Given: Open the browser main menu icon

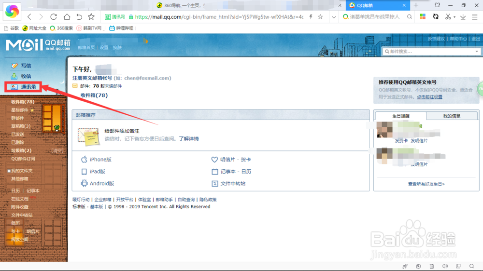Looking at the screenshot, I should click(475, 17).
